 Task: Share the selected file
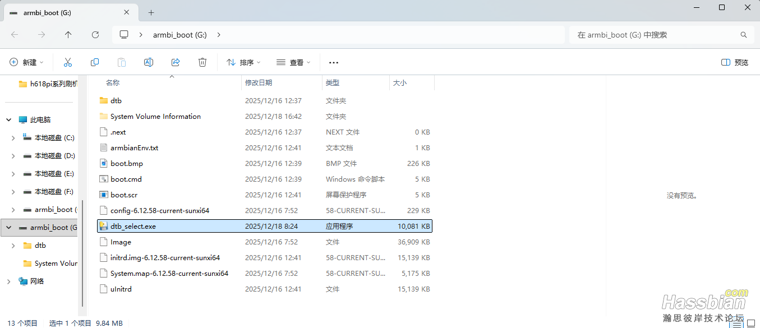point(176,62)
